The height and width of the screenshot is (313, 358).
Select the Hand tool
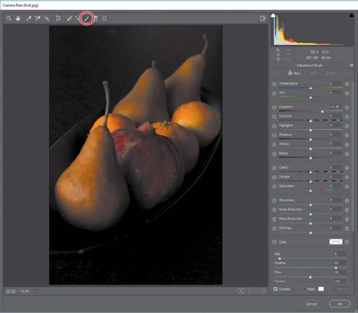click(x=18, y=19)
